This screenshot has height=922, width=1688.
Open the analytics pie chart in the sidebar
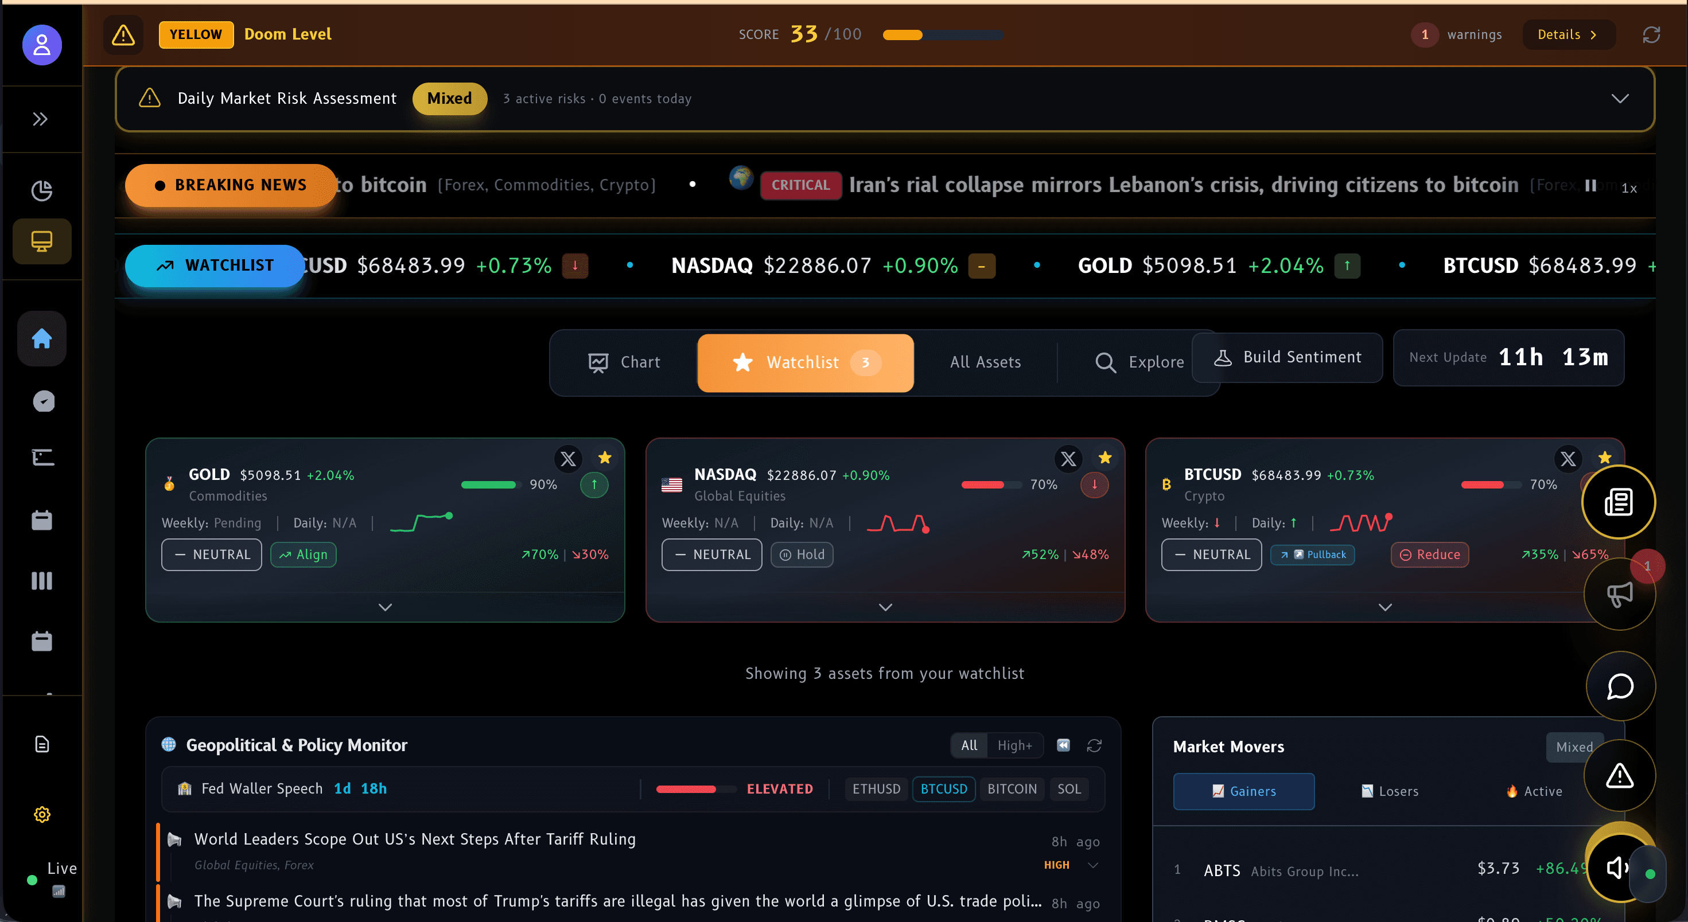pos(41,190)
